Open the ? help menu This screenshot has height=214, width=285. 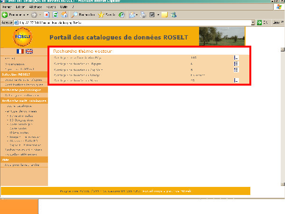73,7
